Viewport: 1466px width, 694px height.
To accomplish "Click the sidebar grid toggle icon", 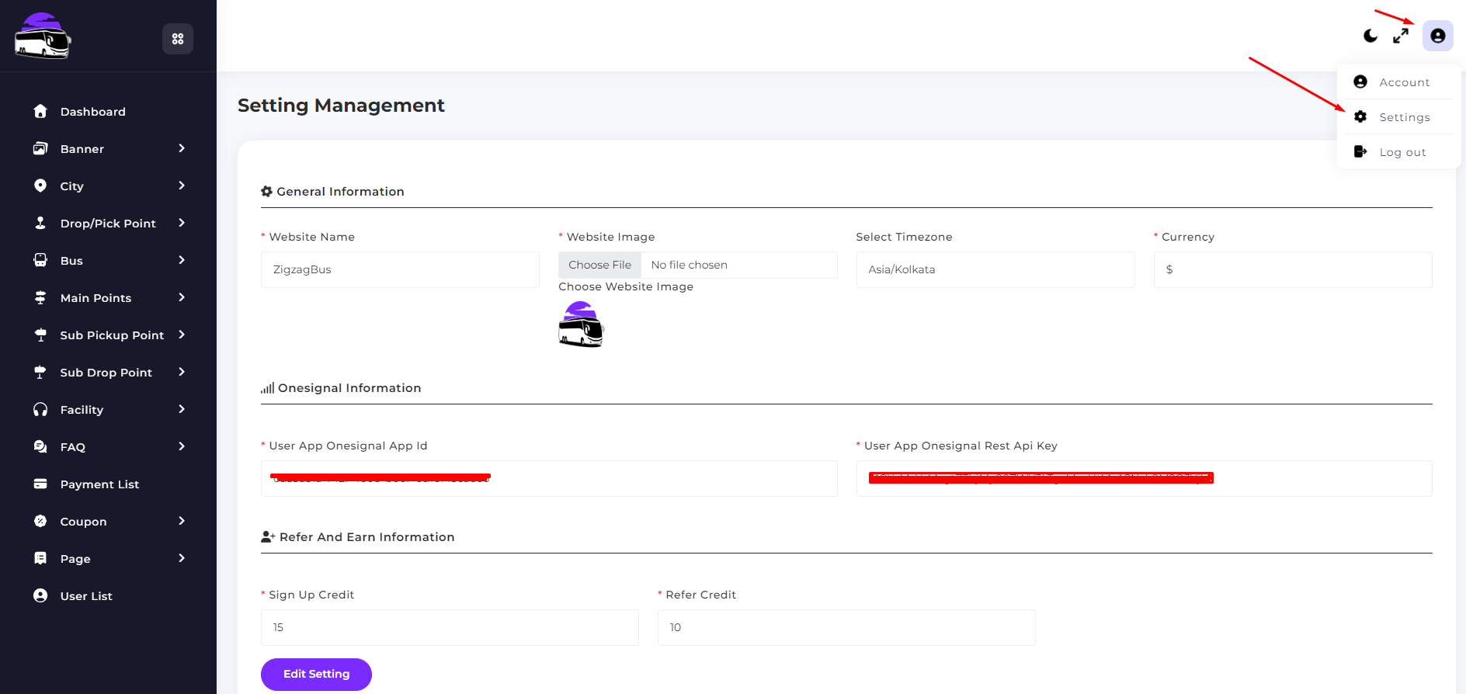I will pyautogui.click(x=178, y=39).
